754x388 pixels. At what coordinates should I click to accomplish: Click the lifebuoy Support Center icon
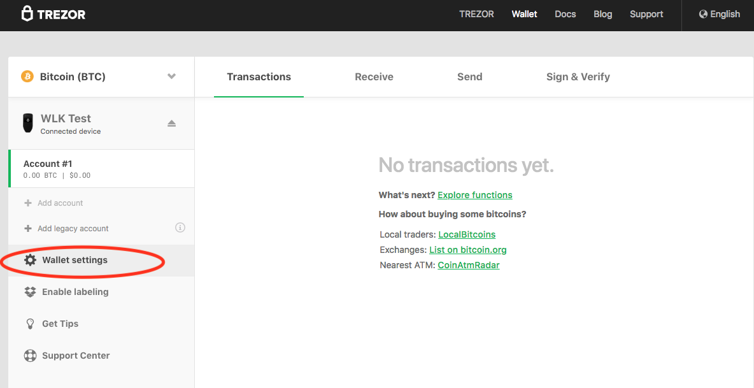click(x=30, y=356)
